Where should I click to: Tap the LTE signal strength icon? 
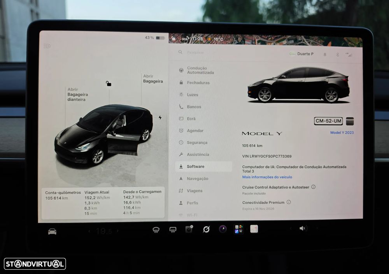[x=349, y=55]
